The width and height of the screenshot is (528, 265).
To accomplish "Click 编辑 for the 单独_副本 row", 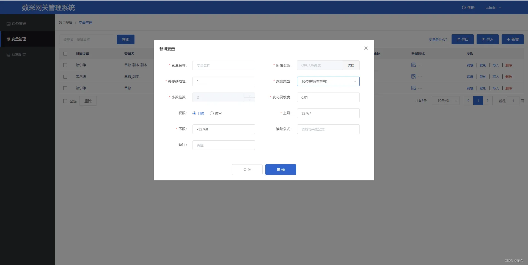I will 470,77.
